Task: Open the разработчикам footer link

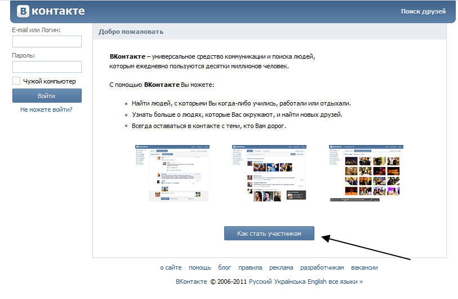Action: pyautogui.click(x=322, y=267)
